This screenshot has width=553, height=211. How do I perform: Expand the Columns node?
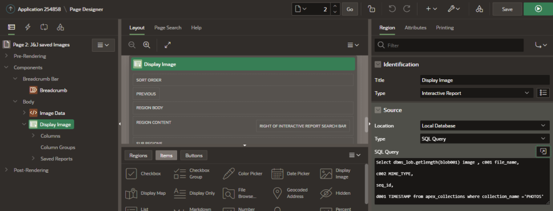click(33, 136)
